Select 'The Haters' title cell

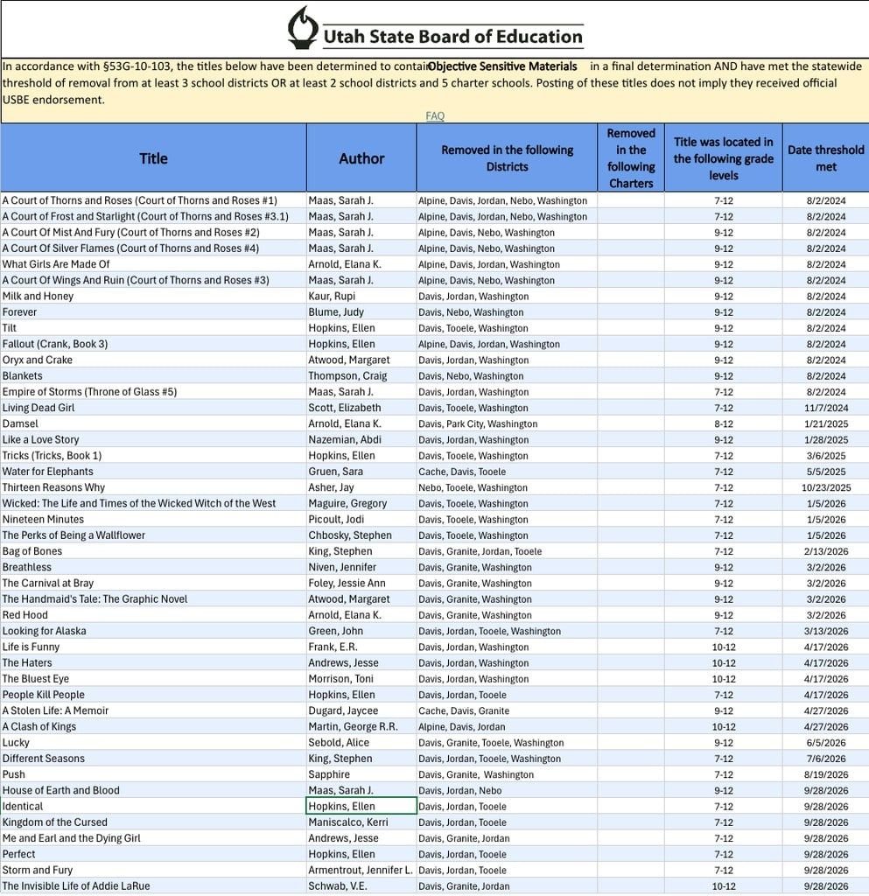click(153, 664)
